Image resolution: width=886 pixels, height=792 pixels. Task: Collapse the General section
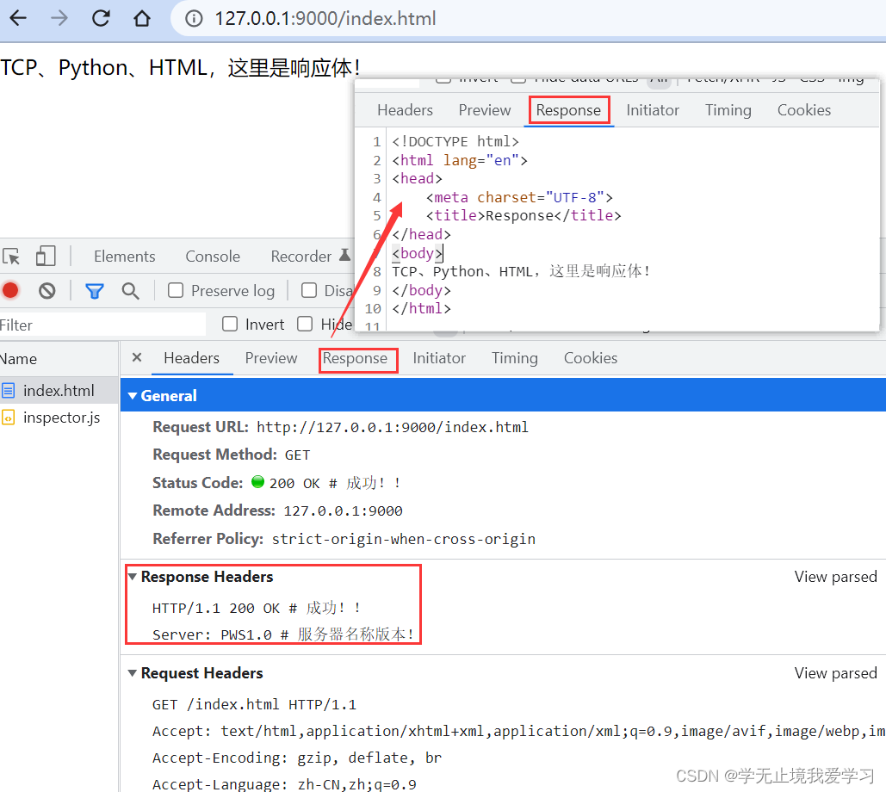coord(132,395)
